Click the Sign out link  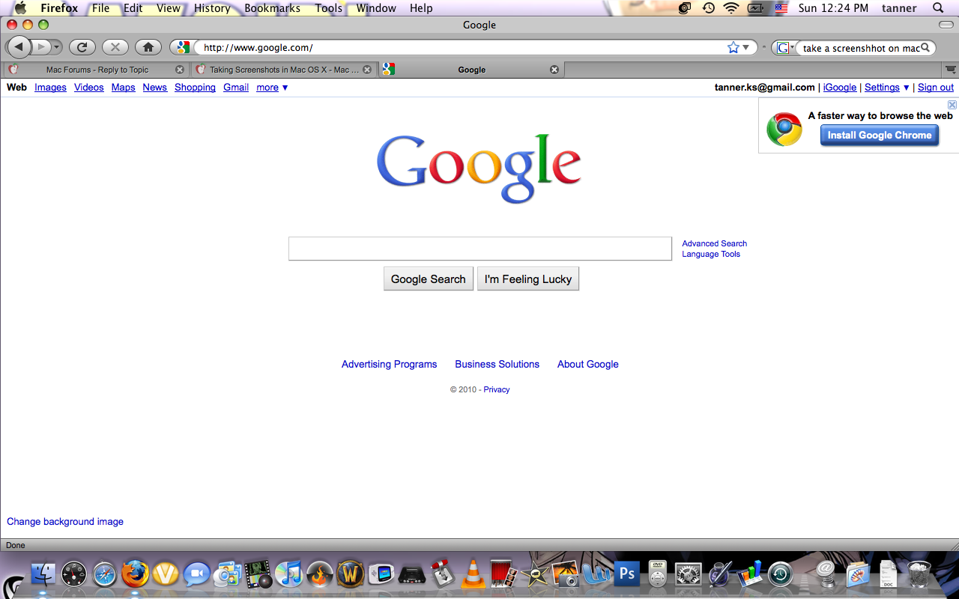coord(936,88)
